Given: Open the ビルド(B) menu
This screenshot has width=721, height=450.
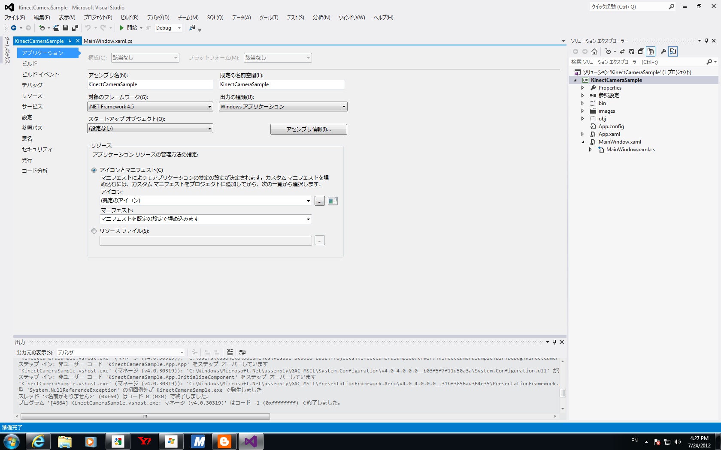Looking at the screenshot, I should tap(129, 18).
